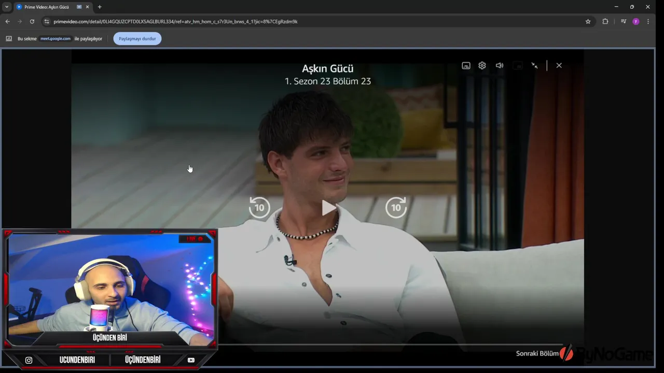This screenshot has width=664, height=373.
Task: Rewind the video 10 seconds
Action: point(259,208)
